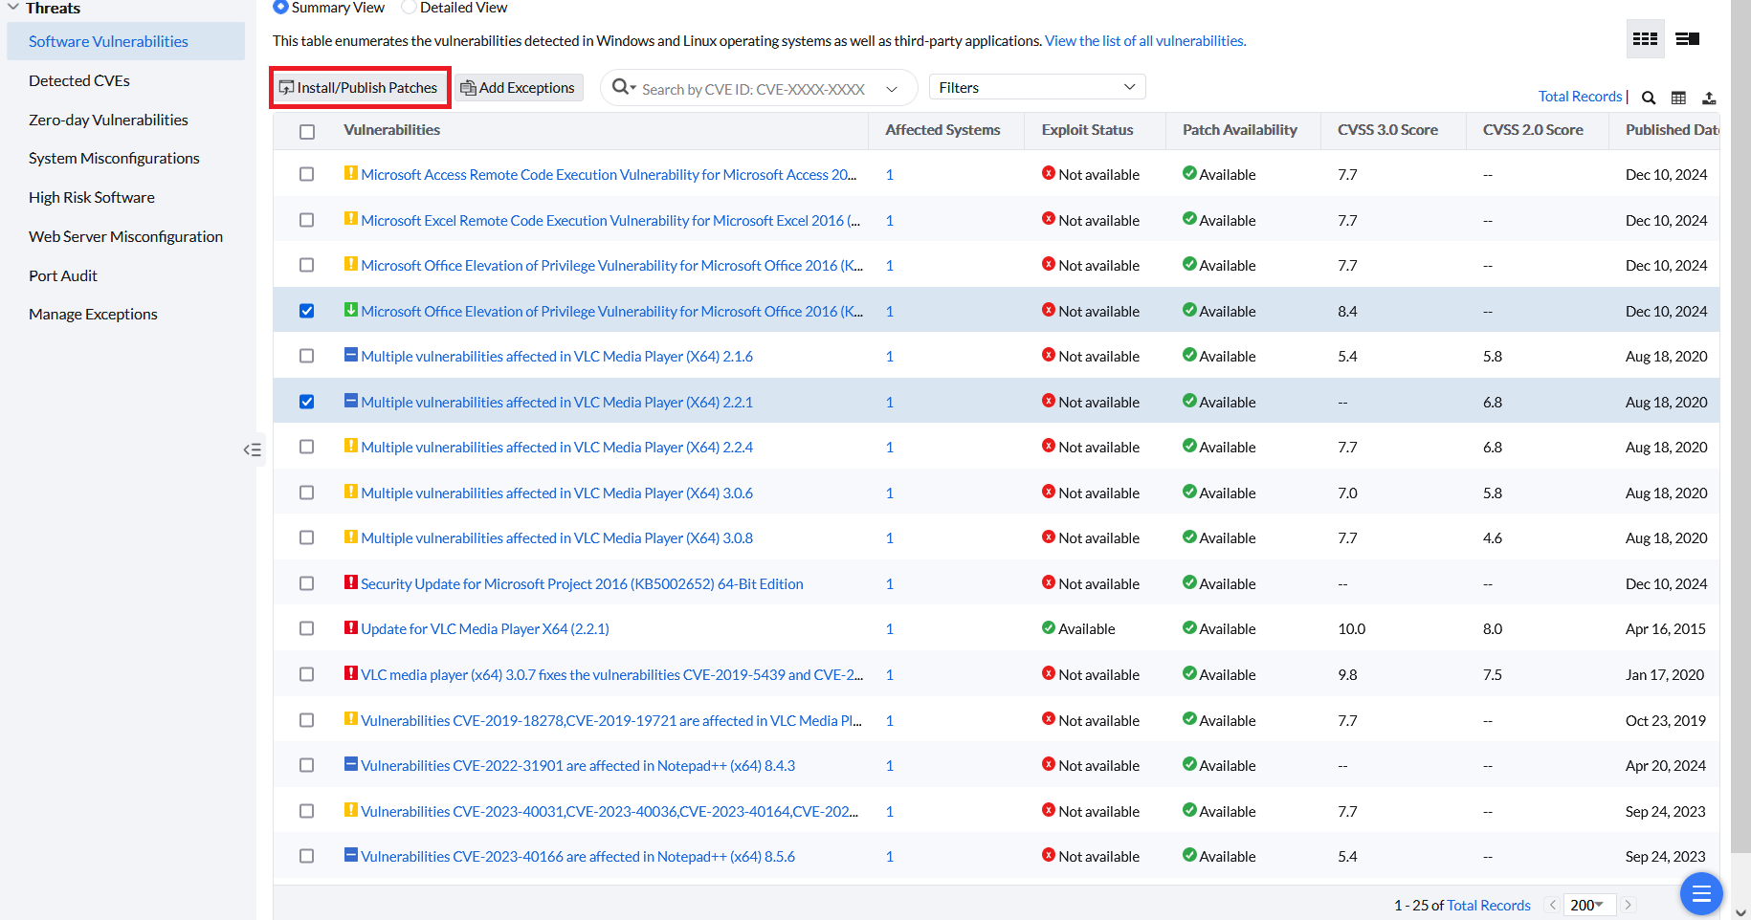Check the Microsoft Excel vulnerability row checkbox
Viewport: 1751px width, 920px height.
(x=306, y=220)
